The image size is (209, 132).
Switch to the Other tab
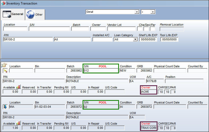35,15
